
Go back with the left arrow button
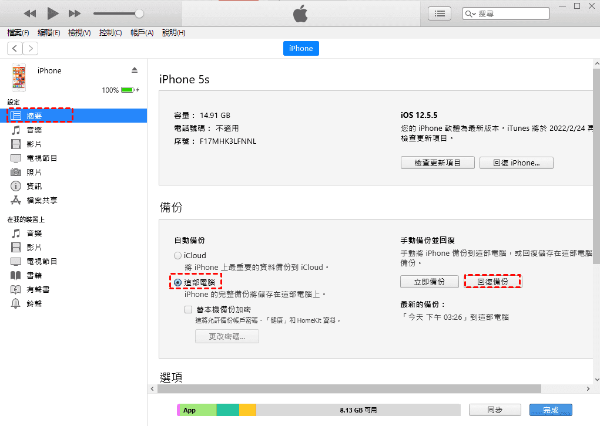pyautogui.click(x=15, y=49)
